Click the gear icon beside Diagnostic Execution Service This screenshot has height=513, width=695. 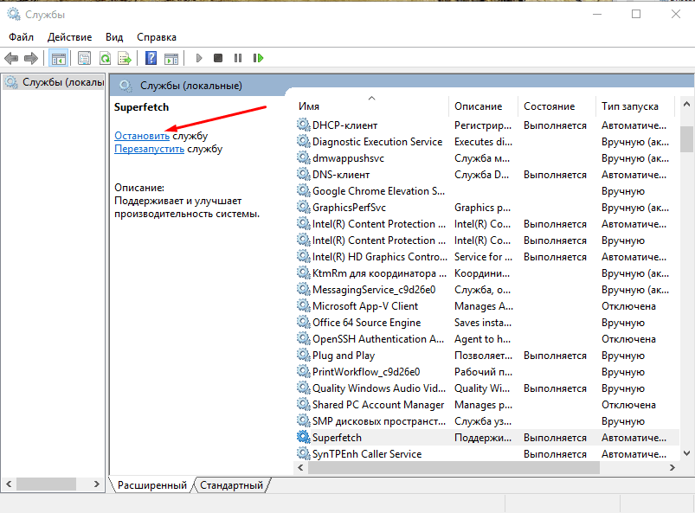coord(303,141)
